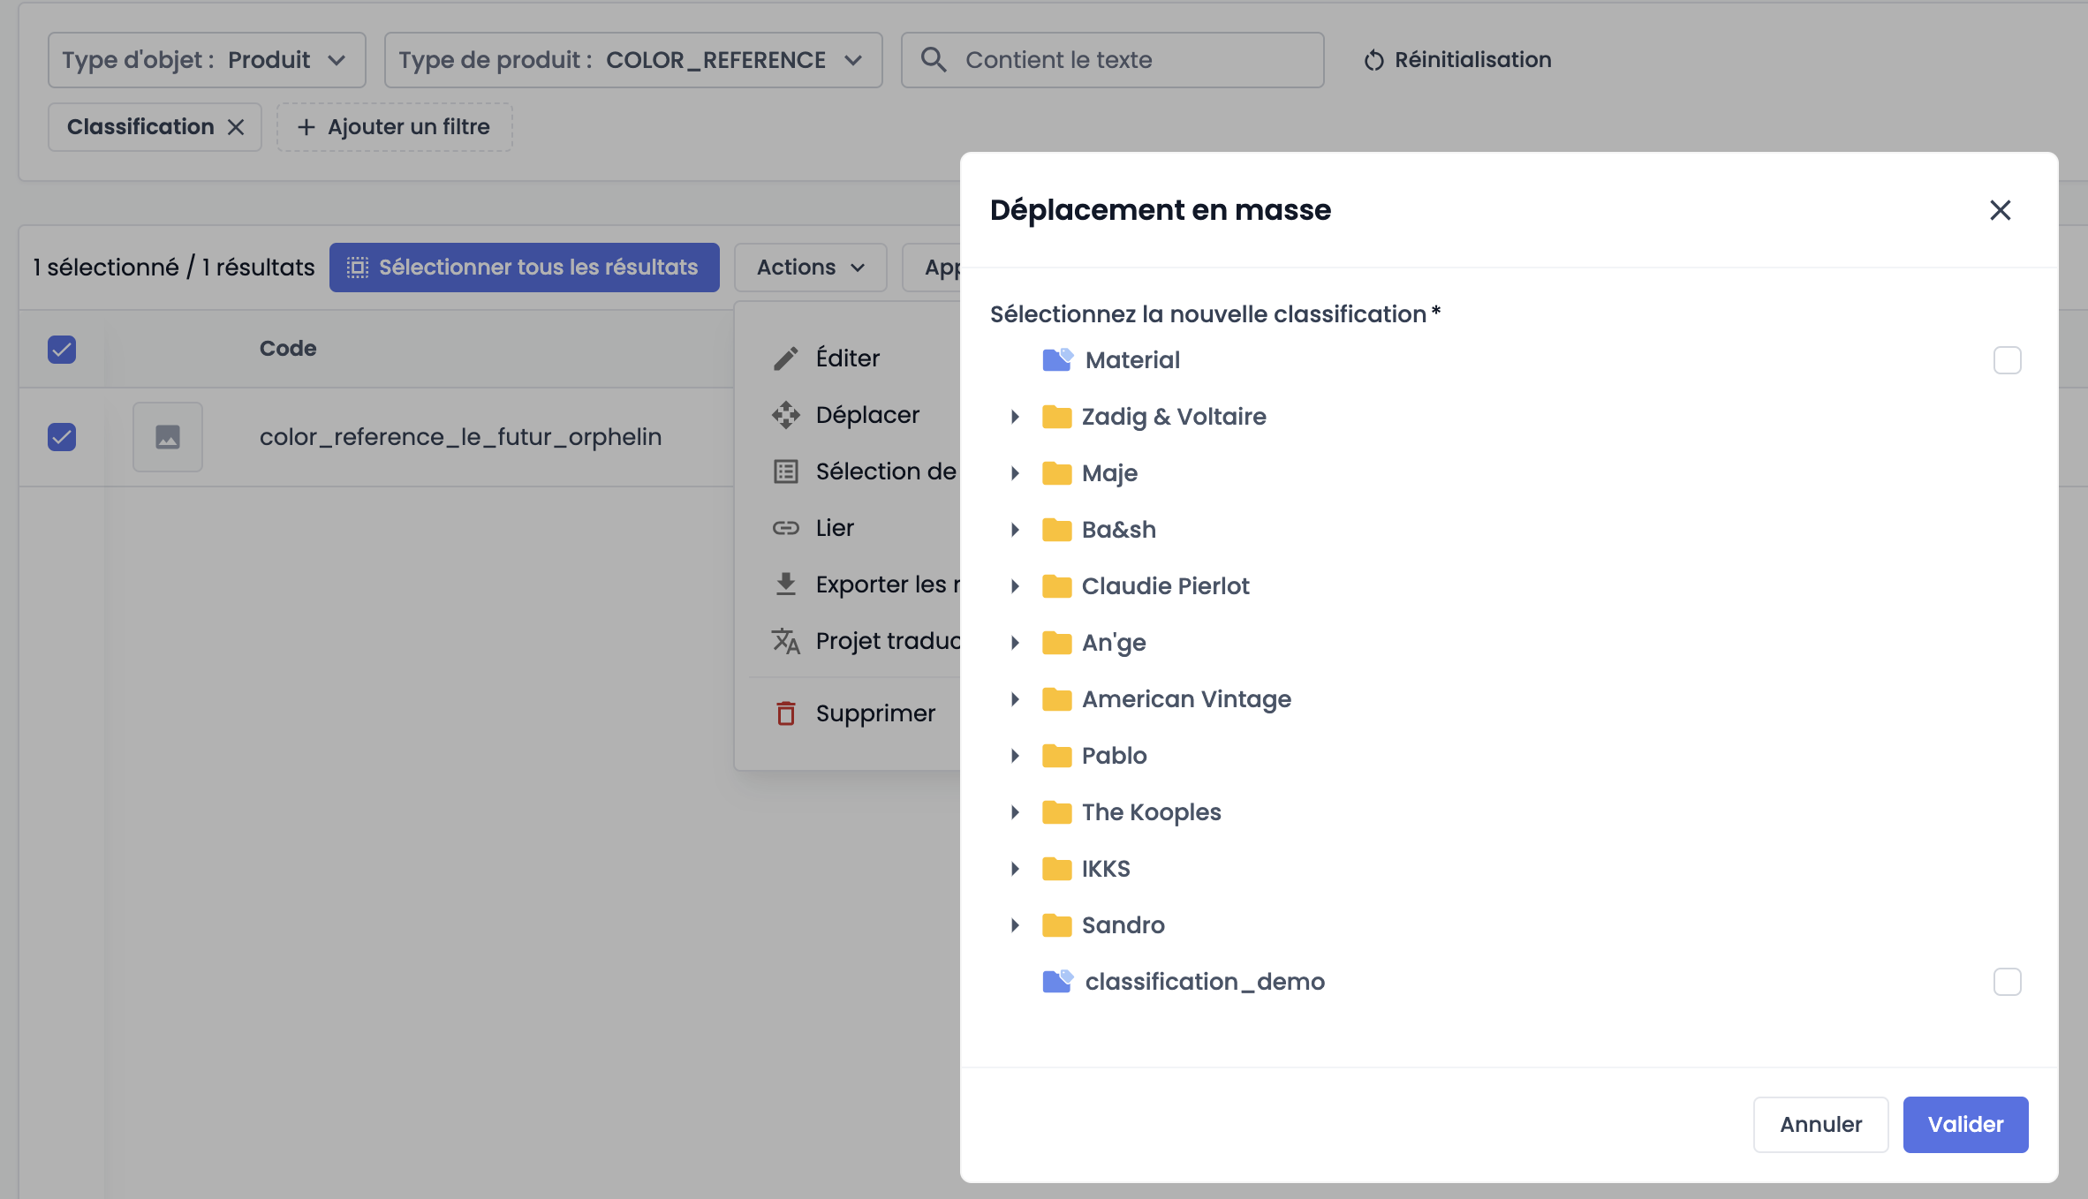Screen dimensions: 2088x1199
Task: Click the Contient le texte search field
Action: pyautogui.click(x=1111, y=60)
